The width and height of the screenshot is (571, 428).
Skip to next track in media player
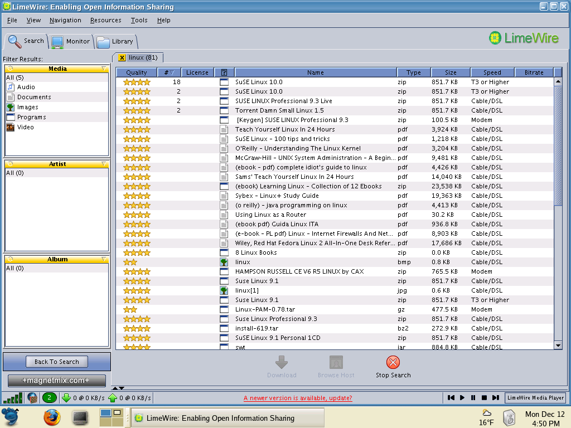point(496,398)
